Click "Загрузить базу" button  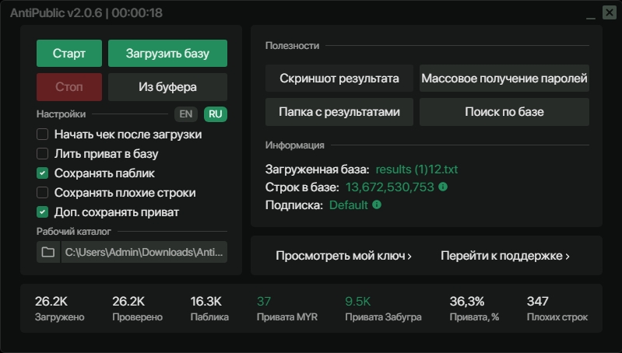pyautogui.click(x=167, y=54)
